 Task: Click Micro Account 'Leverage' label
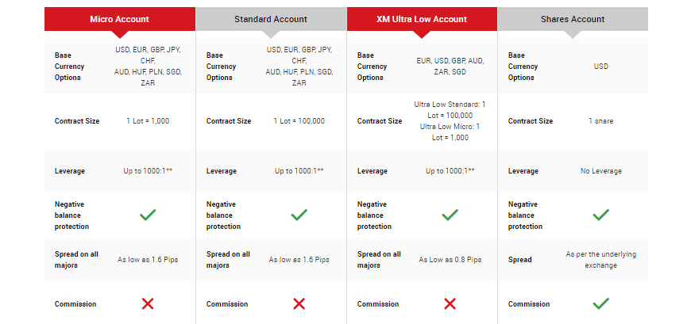coord(70,171)
